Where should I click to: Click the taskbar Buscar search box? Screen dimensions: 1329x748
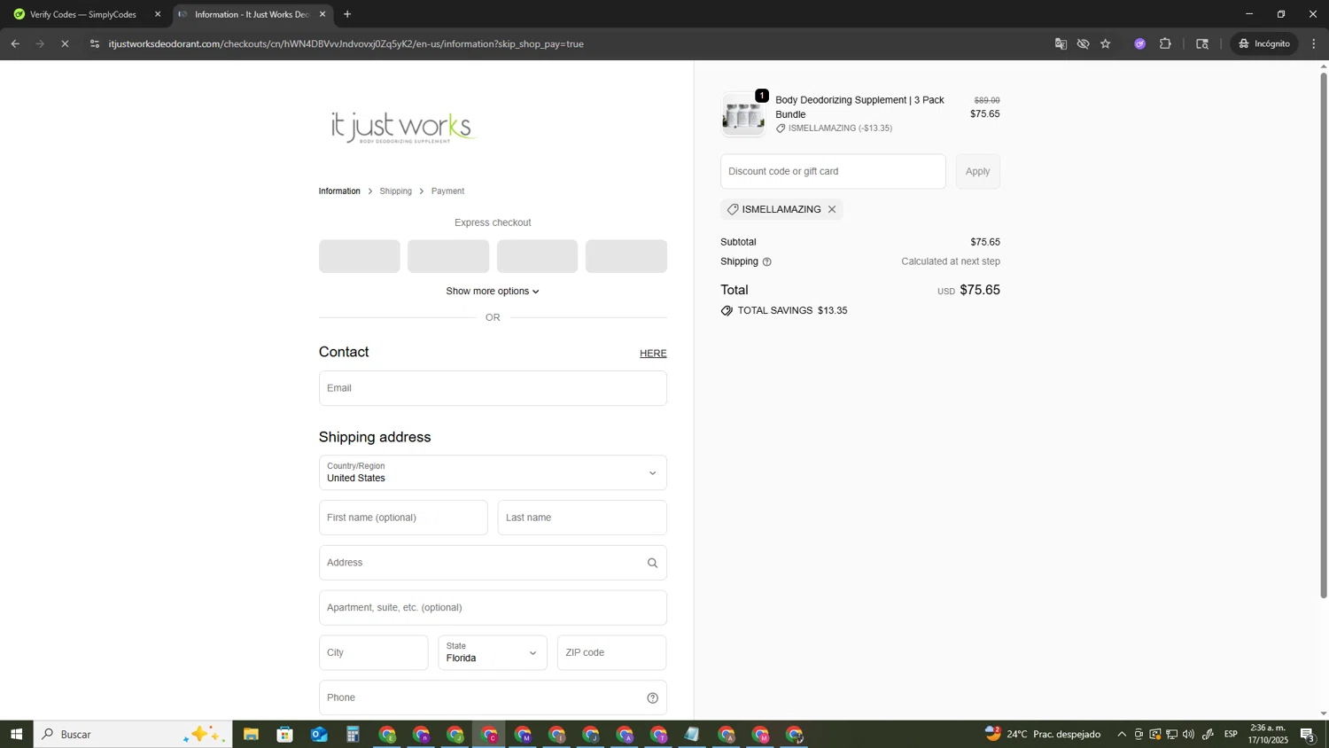click(x=133, y=735)
